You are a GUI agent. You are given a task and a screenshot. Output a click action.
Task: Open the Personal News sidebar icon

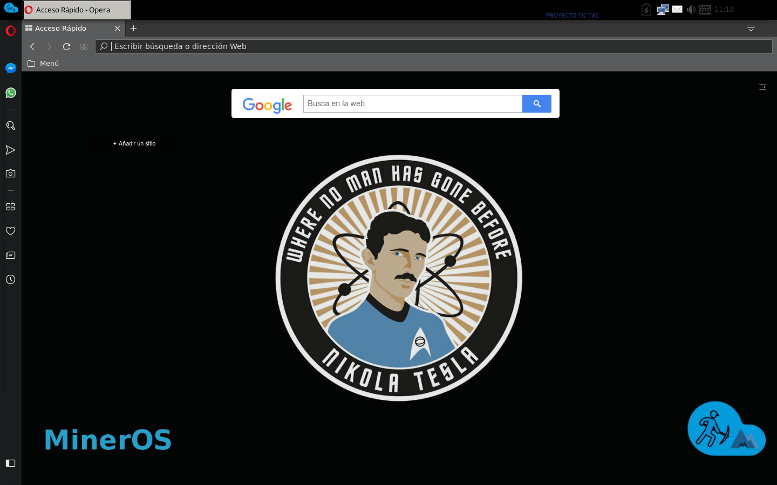pyautogui.click(x=10, y=255)
